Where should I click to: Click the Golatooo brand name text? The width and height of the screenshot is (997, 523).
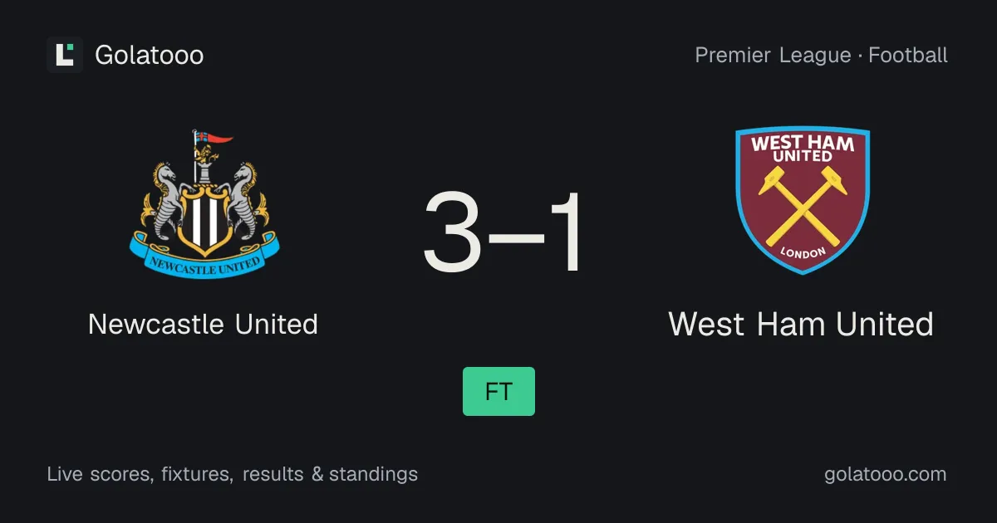coord(150,56)
